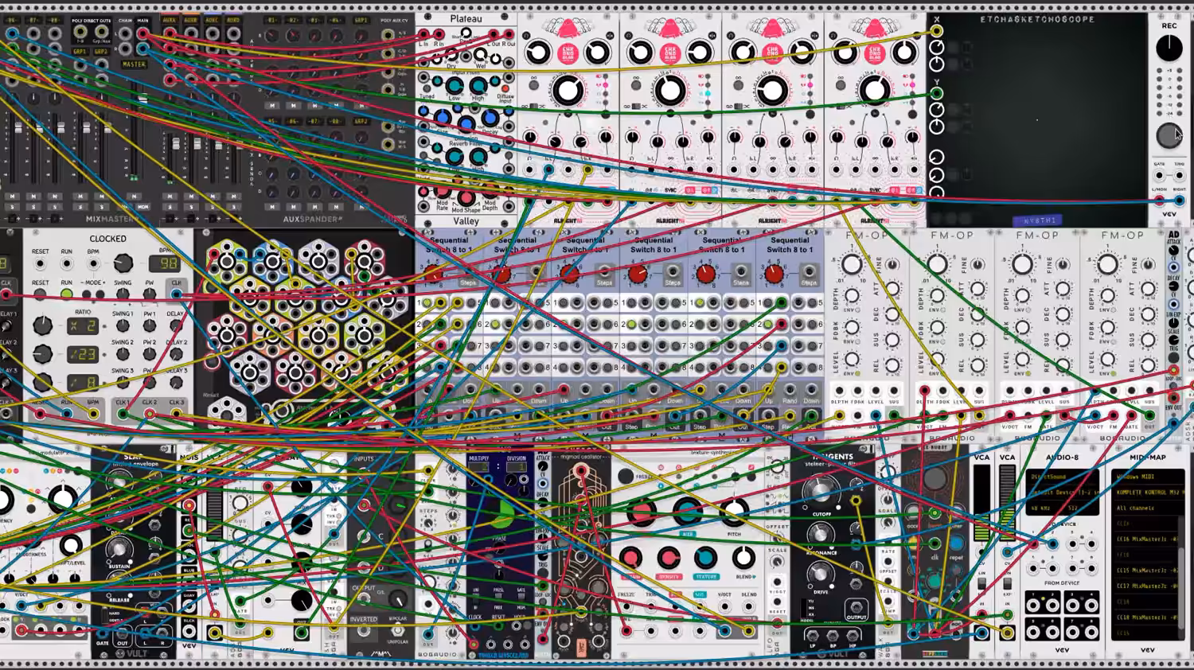This screenshot has height=670, width=1194.
Task: Click the MODE minus button on Clocked
Action: 88,294
